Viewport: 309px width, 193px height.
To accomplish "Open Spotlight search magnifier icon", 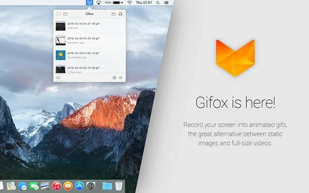I will point(158,3).
